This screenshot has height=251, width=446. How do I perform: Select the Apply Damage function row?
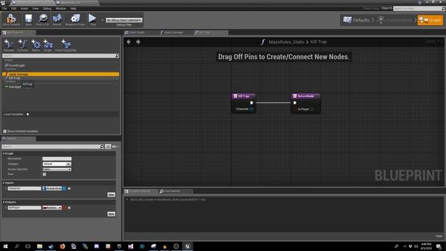click(x=61, y=75)
